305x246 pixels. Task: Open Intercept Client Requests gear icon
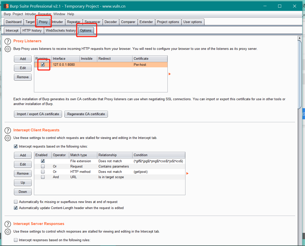8,138
